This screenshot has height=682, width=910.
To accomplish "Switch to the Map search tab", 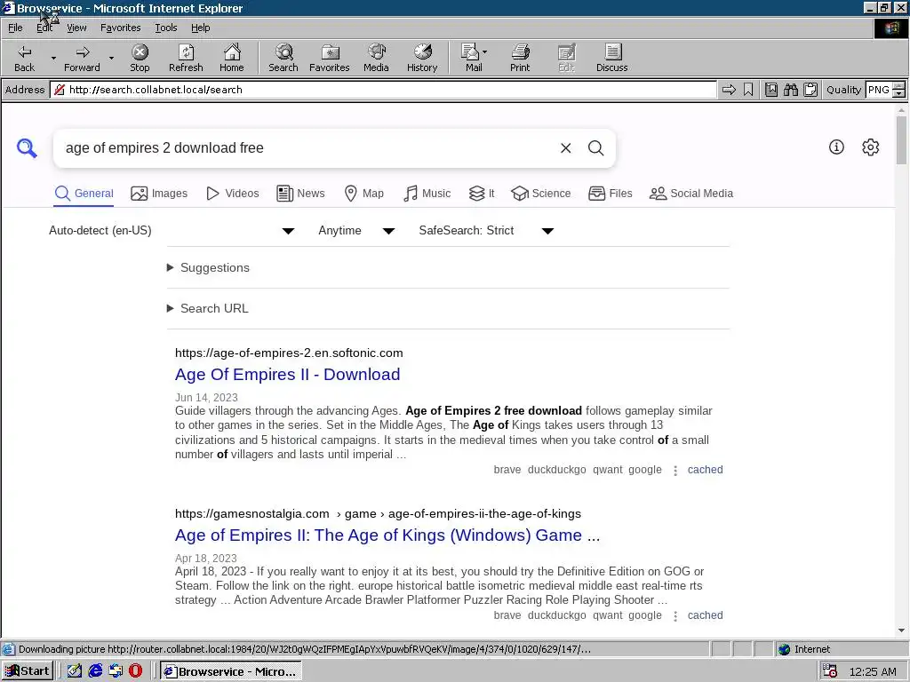I will (x=363, y=193).
